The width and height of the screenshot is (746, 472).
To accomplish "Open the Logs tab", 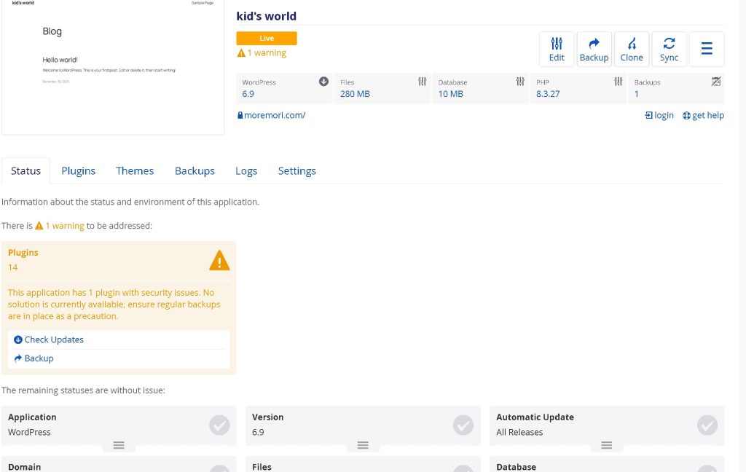I will [x=246, y=170].
